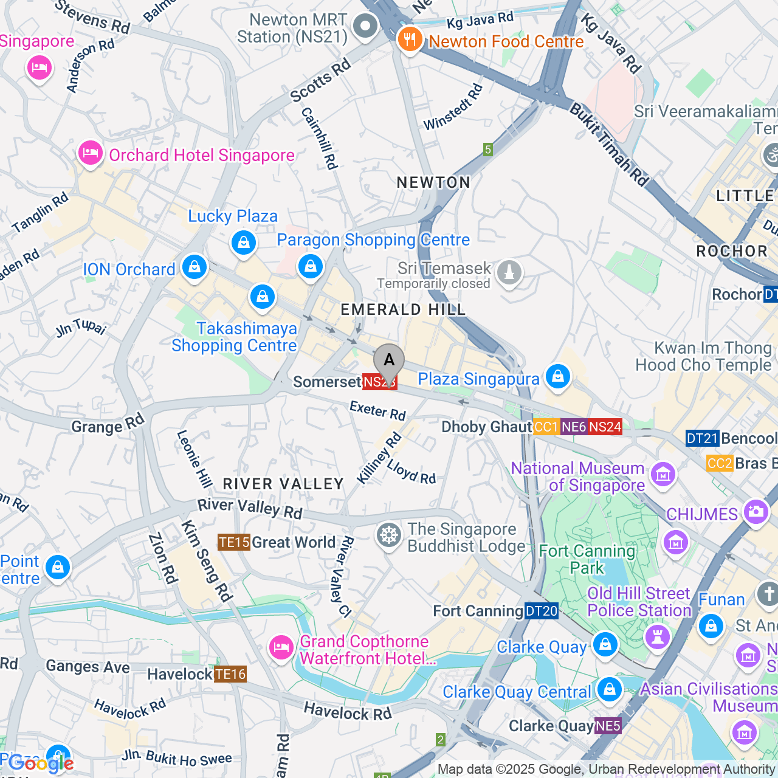Click the ION Orchard shopping bag pin
This screenshot has width=778, height=778.
[194, 268]
